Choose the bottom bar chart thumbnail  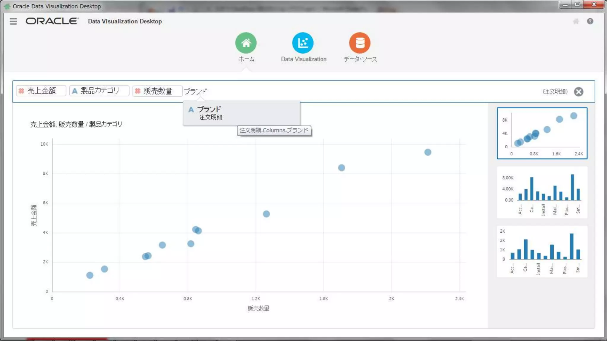542,252
